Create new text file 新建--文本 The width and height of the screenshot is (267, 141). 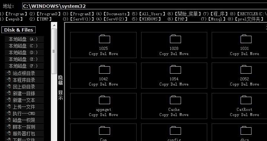25,100
